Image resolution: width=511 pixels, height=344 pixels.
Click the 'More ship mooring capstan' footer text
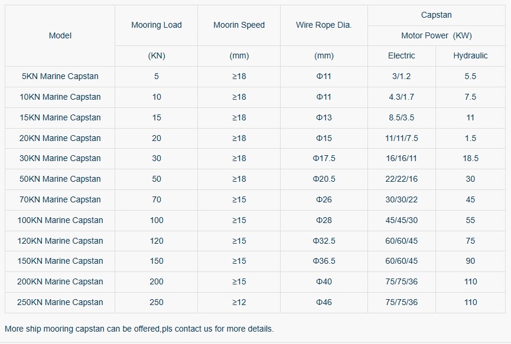pyautogui.click(x=139, y=329)
